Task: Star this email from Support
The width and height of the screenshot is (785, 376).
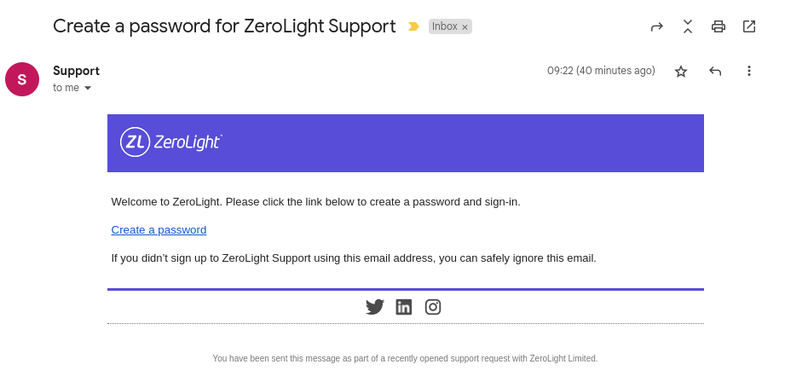Action: [x=681, y=71]
